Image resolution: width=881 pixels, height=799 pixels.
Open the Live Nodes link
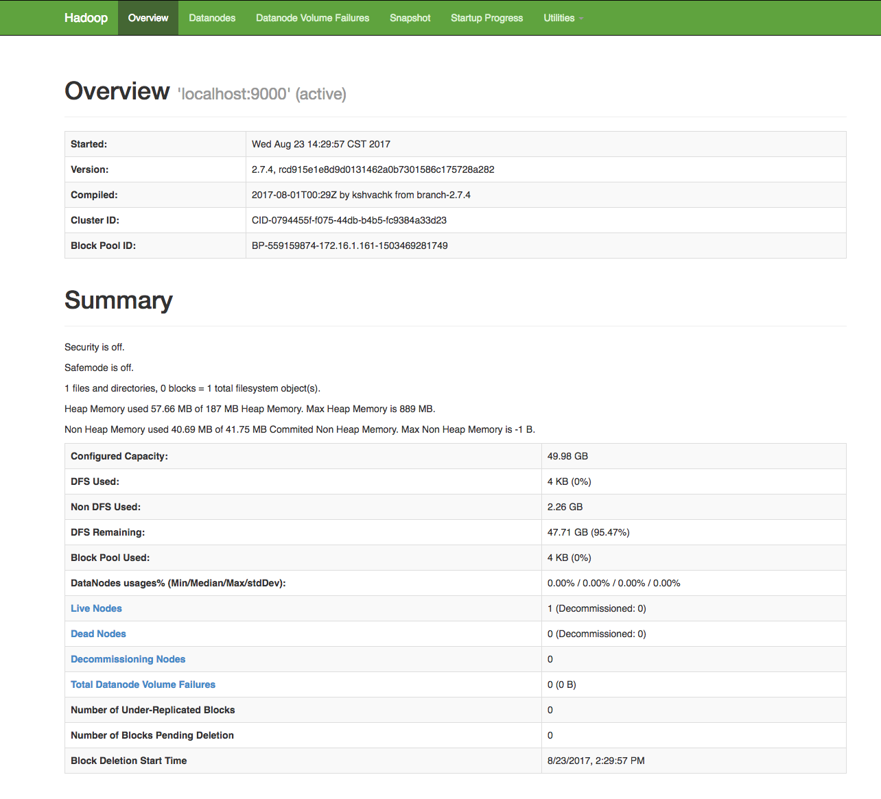96,608
